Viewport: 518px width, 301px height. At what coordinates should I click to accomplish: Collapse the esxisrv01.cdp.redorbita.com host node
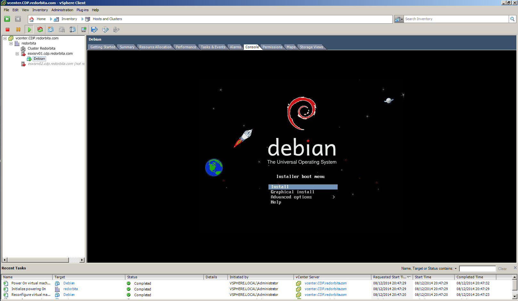[x=17, y=54]
